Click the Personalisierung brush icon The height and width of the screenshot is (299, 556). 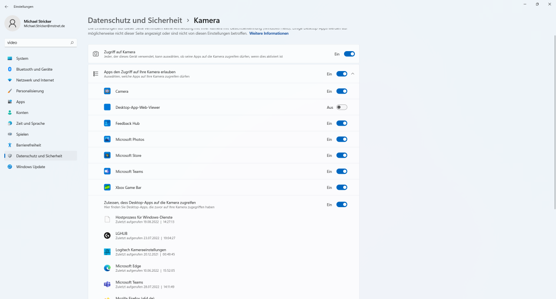tap(10, 91)
